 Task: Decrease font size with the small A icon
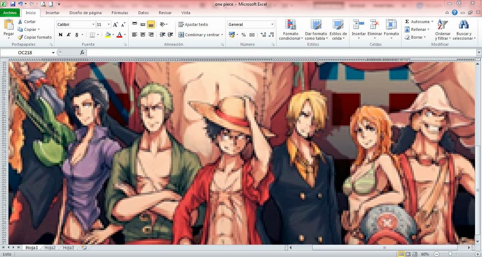123,24
